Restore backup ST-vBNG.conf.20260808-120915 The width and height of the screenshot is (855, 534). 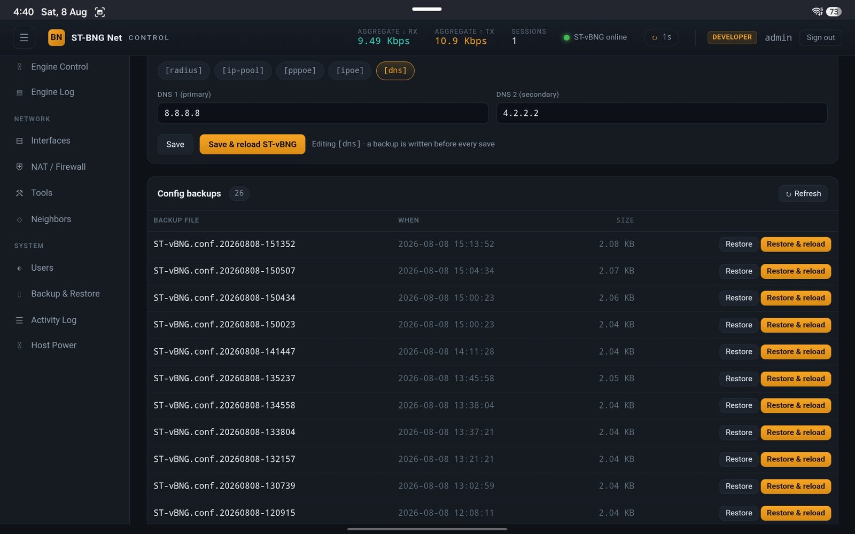(739, 513)
